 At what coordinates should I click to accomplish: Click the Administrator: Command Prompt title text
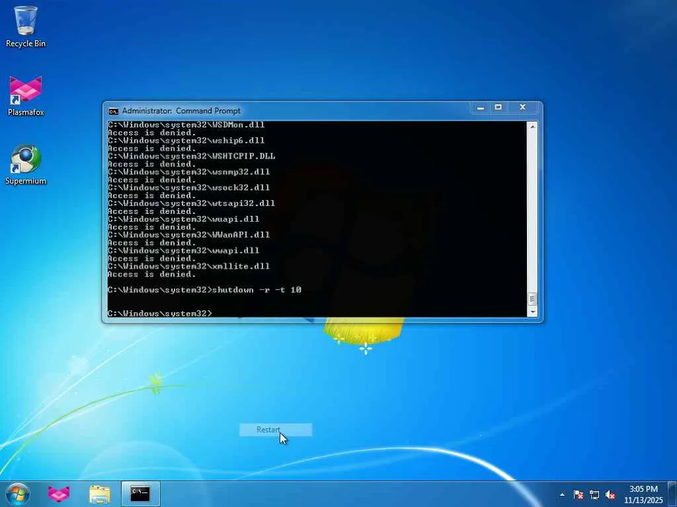(181, 111)
